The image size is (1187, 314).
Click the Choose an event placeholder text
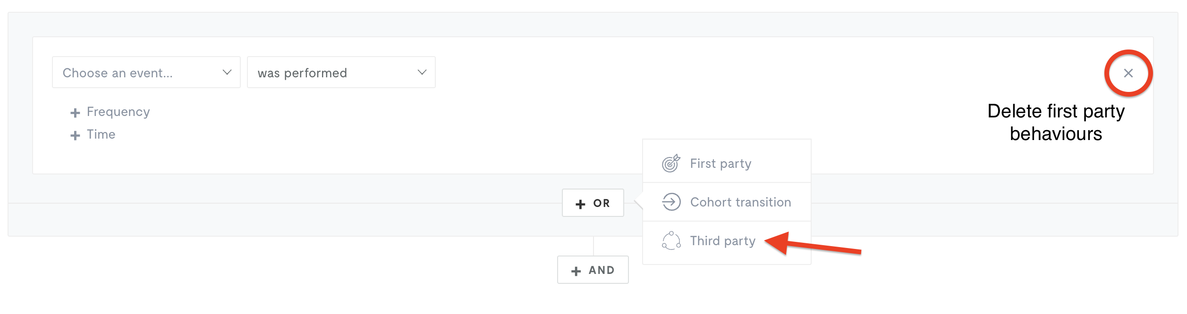click(118, 73)
